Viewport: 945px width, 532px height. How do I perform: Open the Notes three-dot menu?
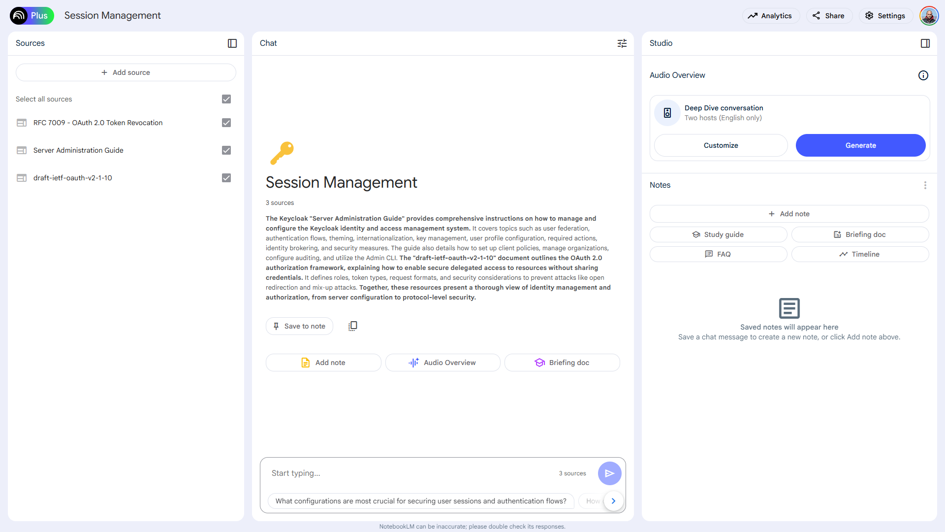click(x=925, y=185)
